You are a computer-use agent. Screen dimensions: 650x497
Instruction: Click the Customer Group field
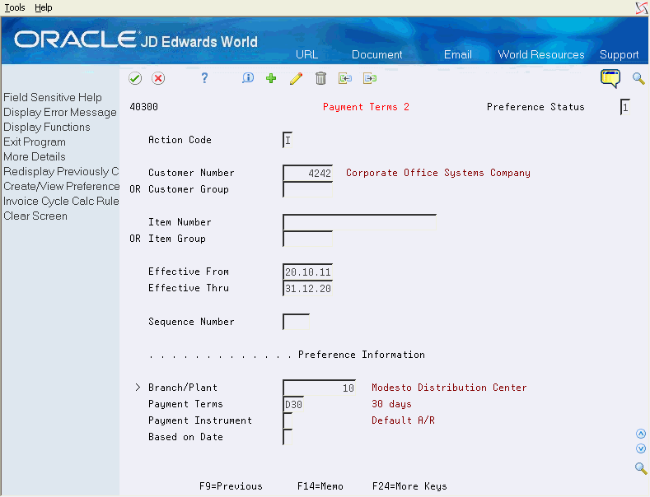click(307, 190)
